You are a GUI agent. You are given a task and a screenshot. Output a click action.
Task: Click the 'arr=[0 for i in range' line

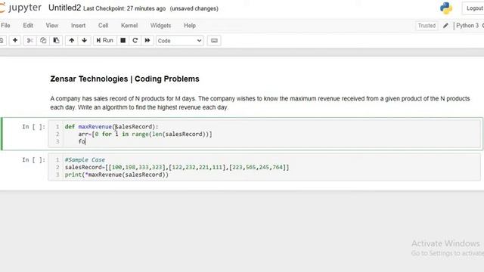point(145,134)
